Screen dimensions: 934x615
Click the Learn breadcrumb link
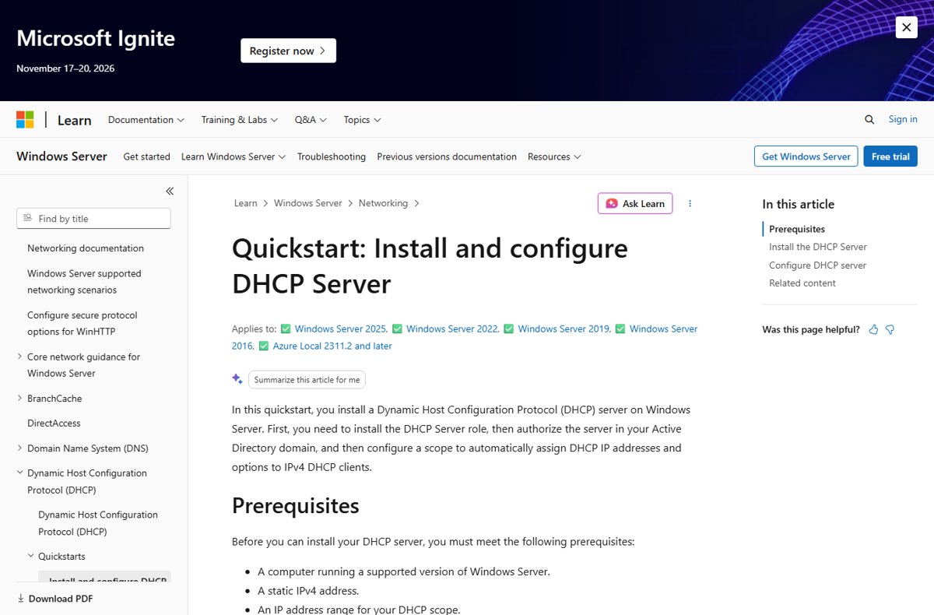click(245, 203)
